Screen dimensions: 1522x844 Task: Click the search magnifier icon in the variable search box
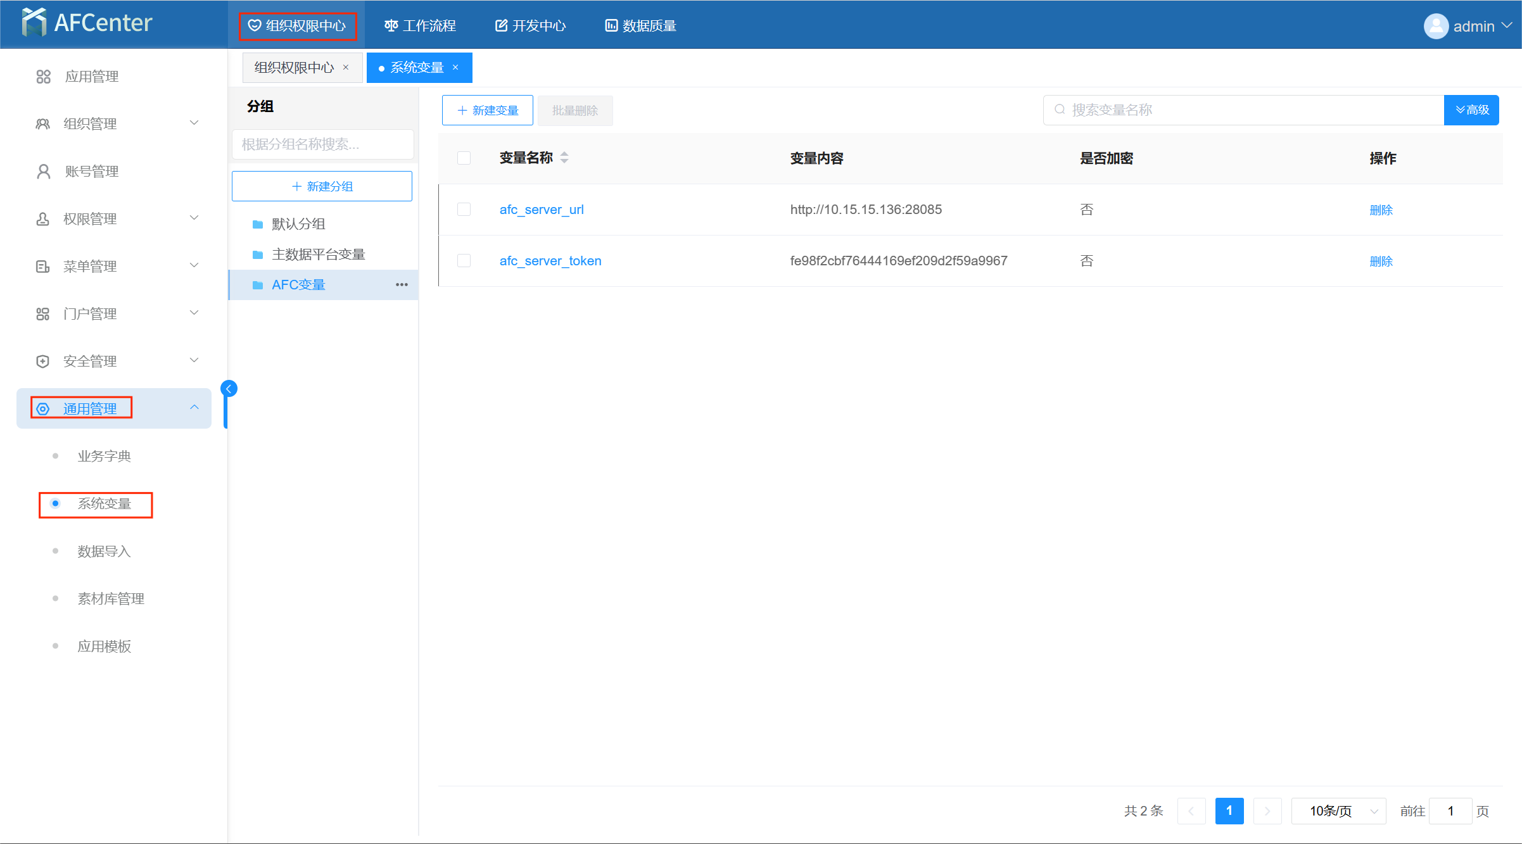1060,110
